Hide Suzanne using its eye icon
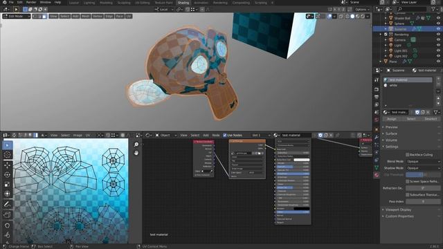Screen dimensions: 443x249 point(438,29)
